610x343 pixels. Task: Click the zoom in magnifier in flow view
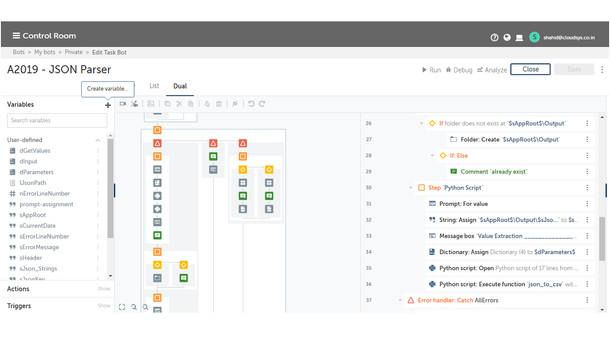(x=145, y=307)
